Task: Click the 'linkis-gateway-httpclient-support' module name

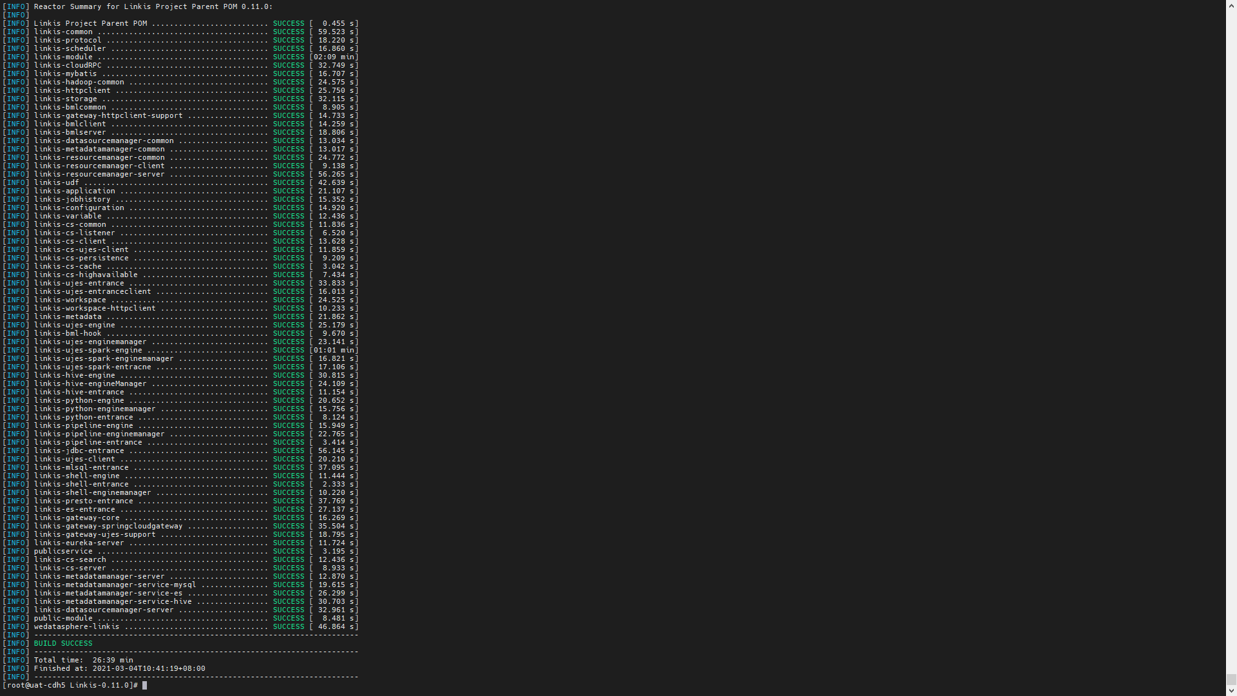Action: tap(108, 115)
